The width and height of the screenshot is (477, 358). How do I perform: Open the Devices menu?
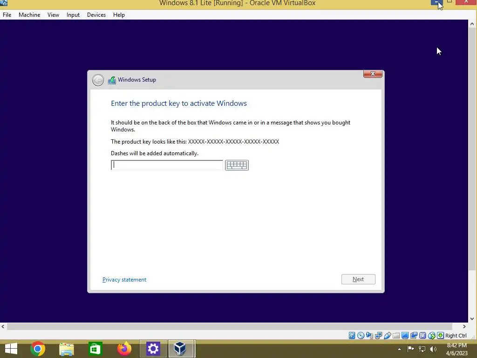(x=96, y=14)
